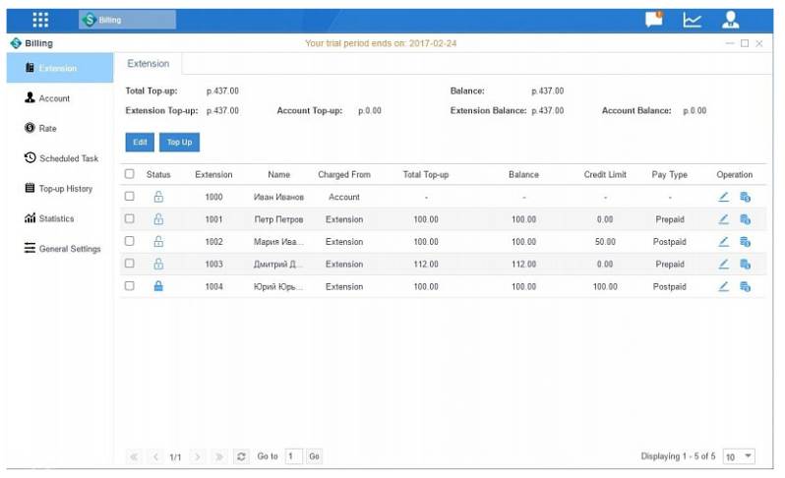Go to General Settings in the sidebar
This screenshot has height=478, width=785.
(63, 249)
